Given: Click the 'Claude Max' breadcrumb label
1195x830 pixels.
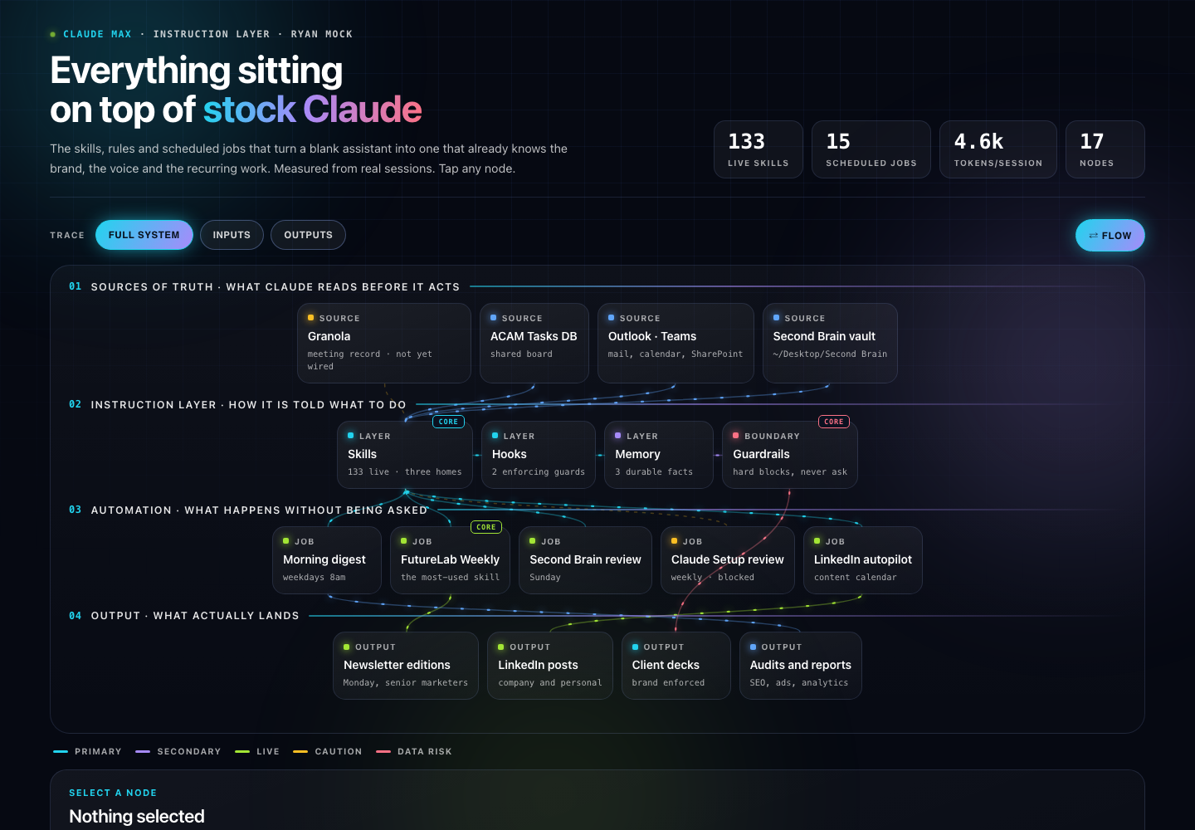Looking at the screenshot, I should click(x=97, y=35).
